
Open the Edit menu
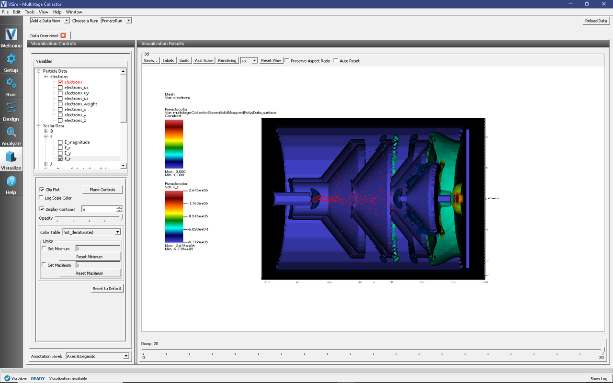pos(17,12)
